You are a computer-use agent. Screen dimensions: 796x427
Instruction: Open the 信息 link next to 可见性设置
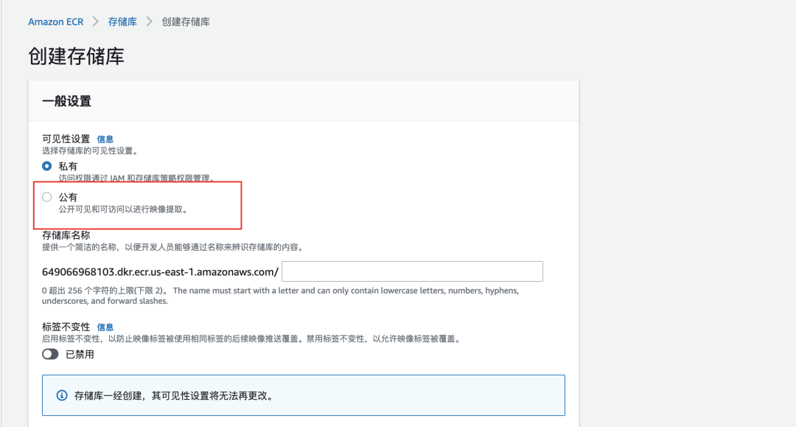(x=105, y=139)
